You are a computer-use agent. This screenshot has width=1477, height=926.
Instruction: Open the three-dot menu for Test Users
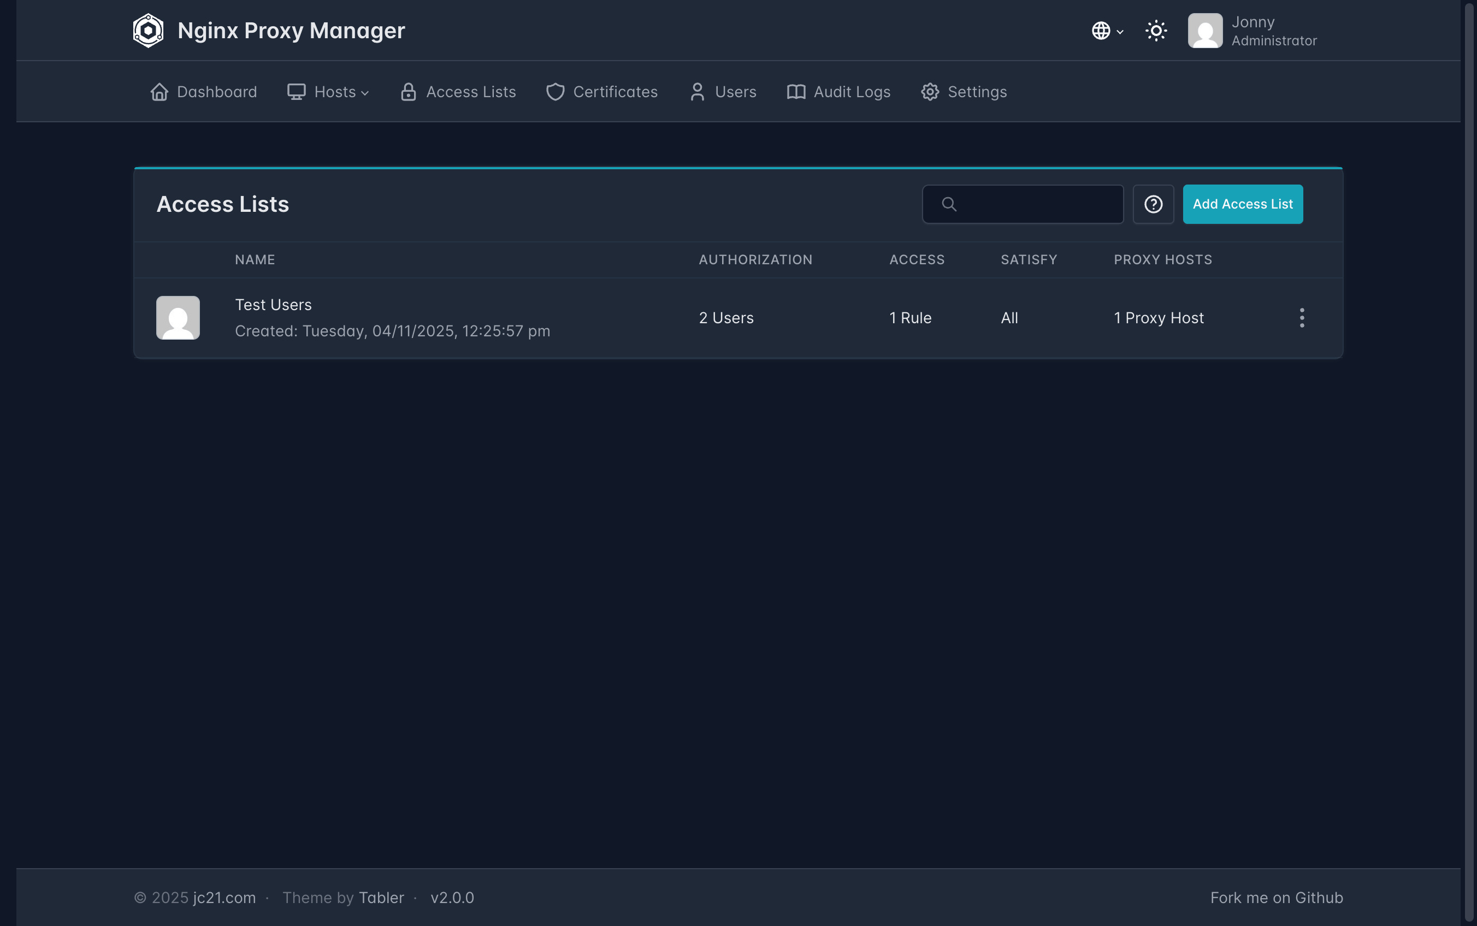coord(1302,318)
